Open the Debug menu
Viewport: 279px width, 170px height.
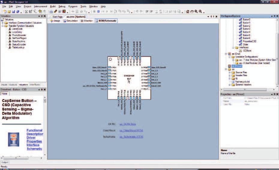coord(62,6)
